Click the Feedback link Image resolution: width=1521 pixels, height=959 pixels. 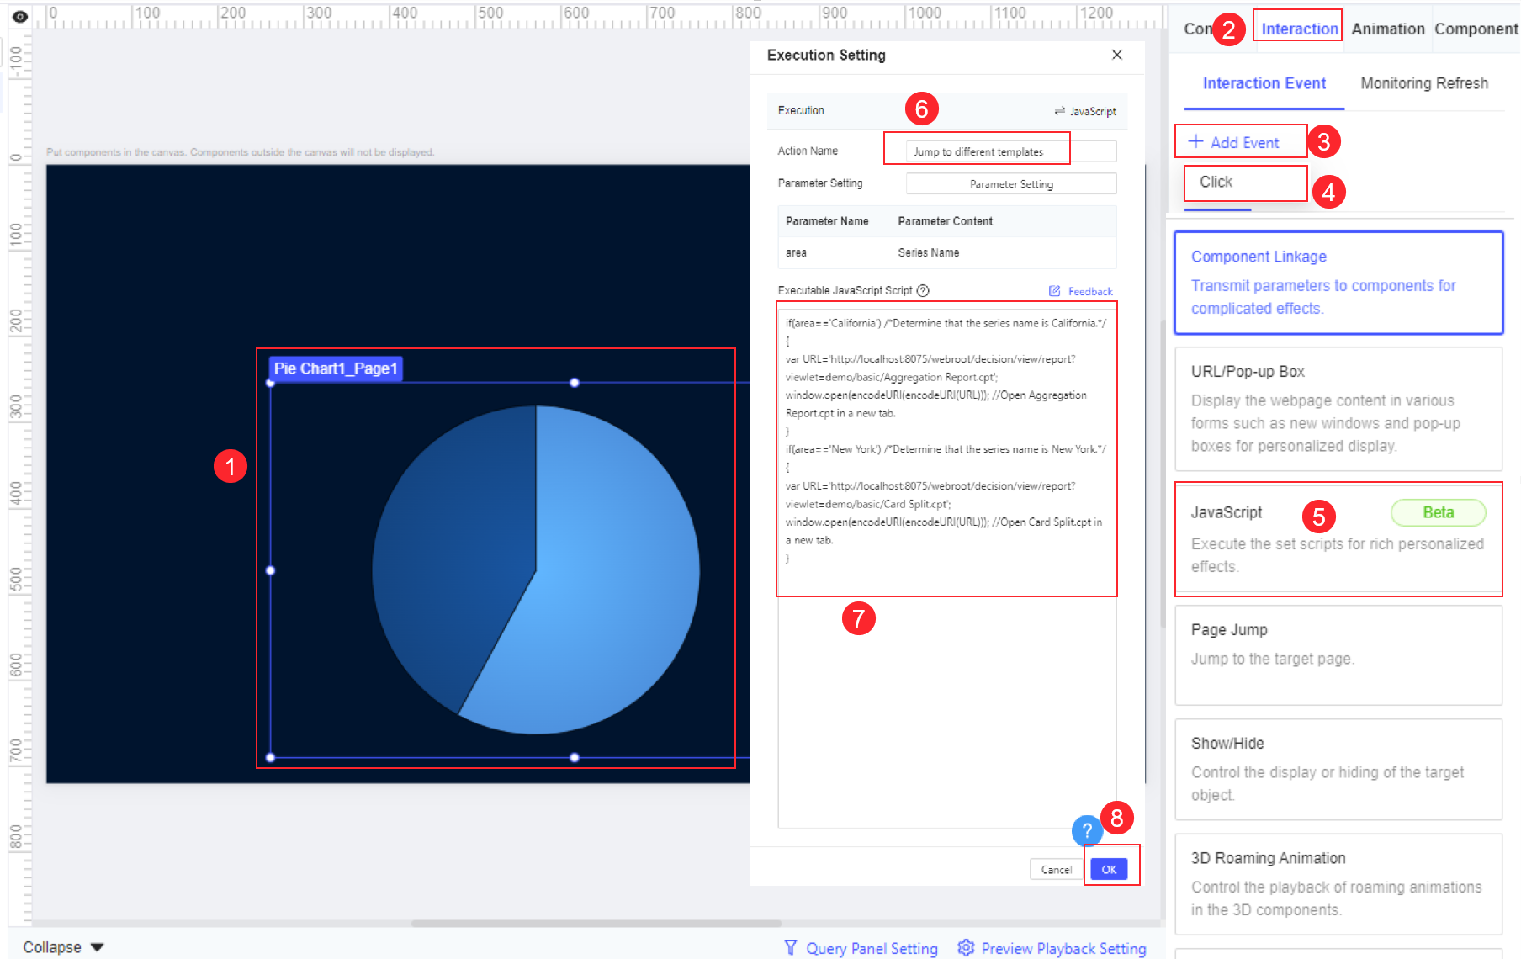pos(1090,292)
